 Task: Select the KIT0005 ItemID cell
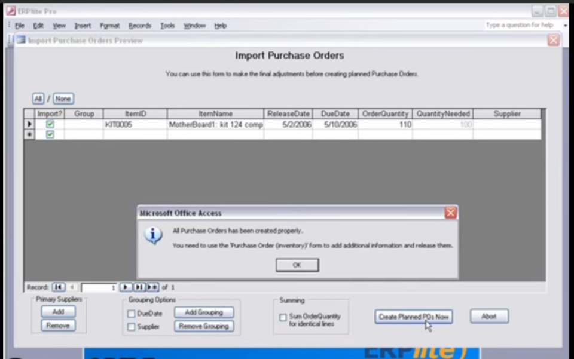pos(136,125)
